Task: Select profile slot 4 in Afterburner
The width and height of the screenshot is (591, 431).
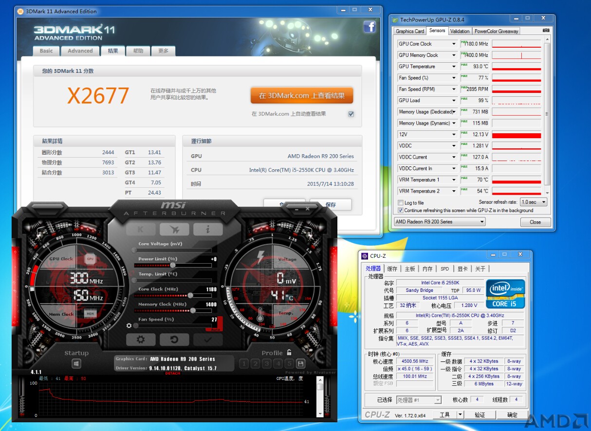Action: (278, 363)
